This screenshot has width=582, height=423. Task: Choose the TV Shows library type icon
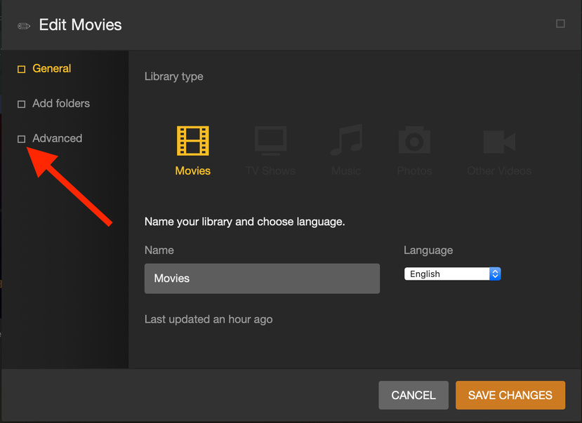270,140
